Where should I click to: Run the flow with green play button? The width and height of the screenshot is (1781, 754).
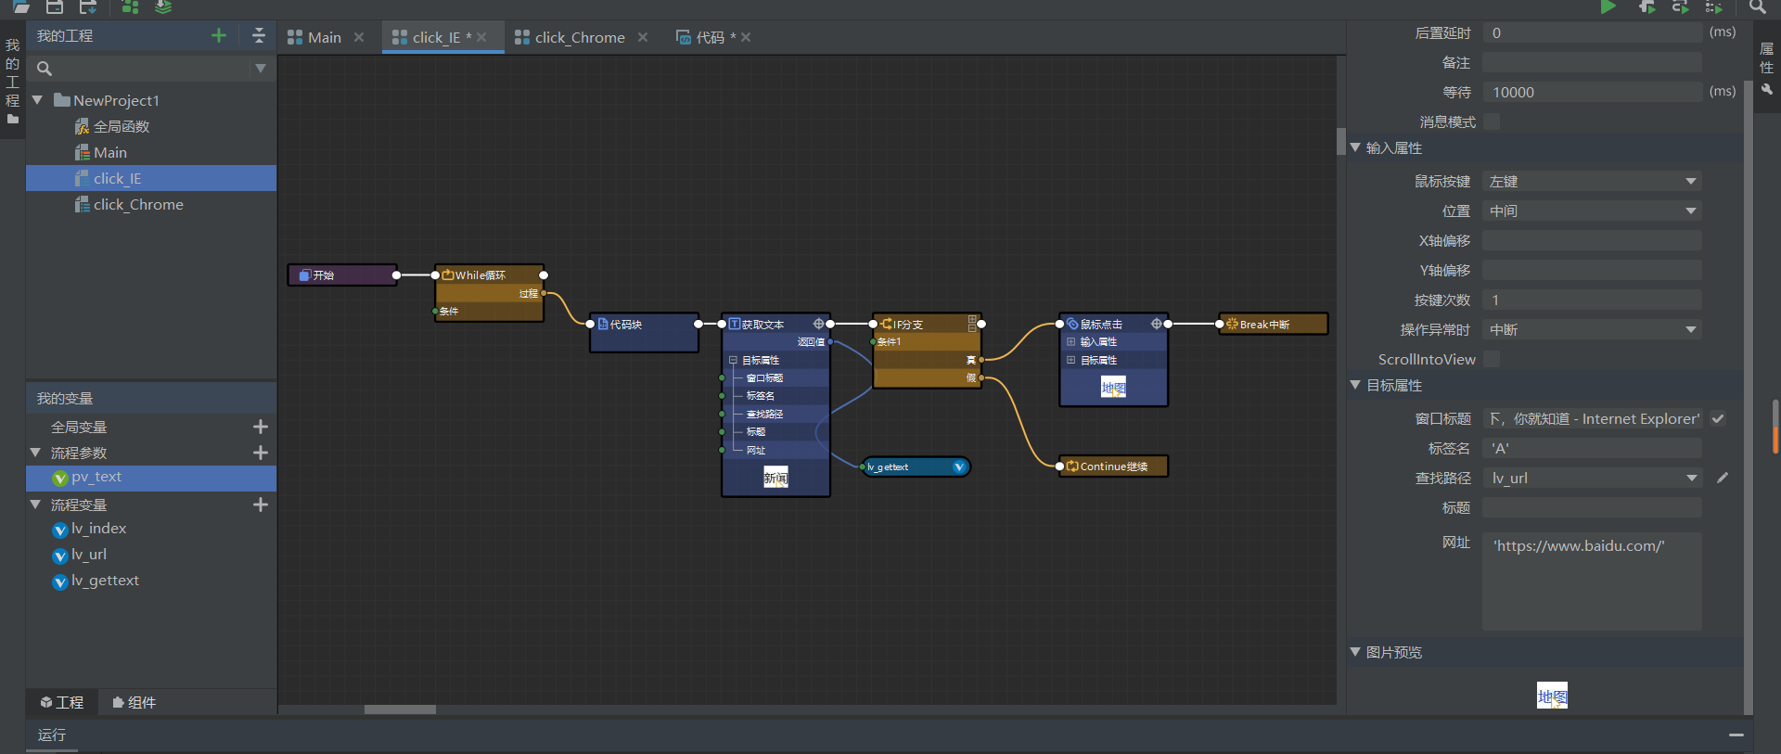point(1608,7)
